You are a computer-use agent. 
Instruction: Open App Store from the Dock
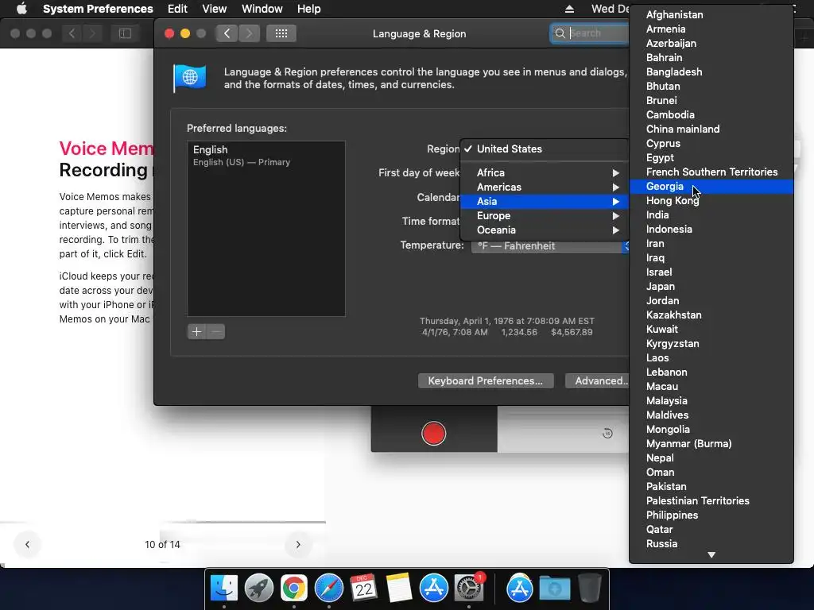(x=433, y=589)
